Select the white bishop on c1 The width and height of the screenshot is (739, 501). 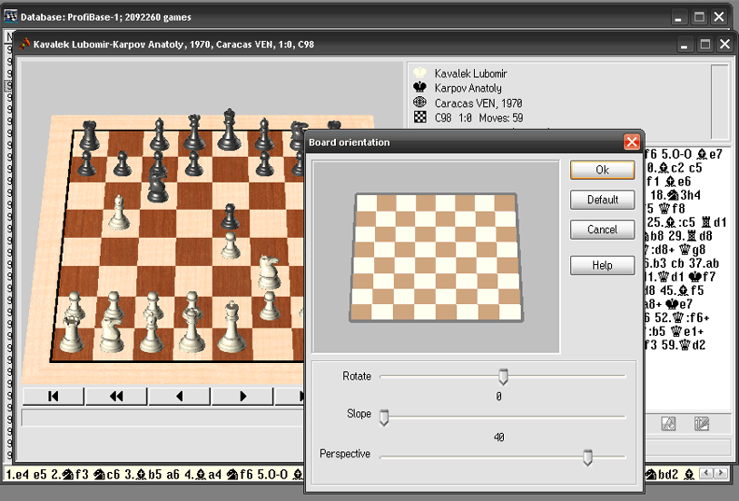point(152,332)
